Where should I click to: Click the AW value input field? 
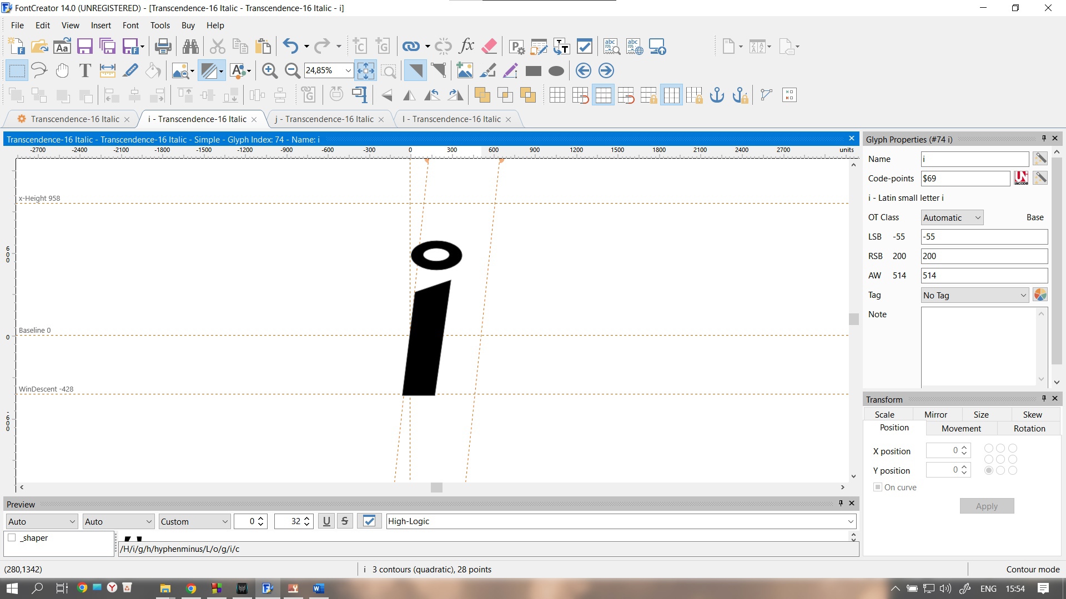pyautogui.click(x=984, y=276)
